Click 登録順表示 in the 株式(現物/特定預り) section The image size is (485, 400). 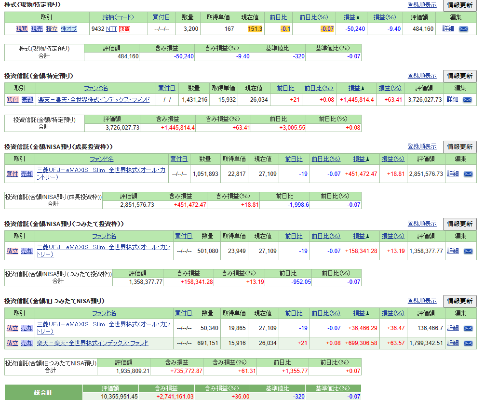pyautogui.click(x=422, y=5)
